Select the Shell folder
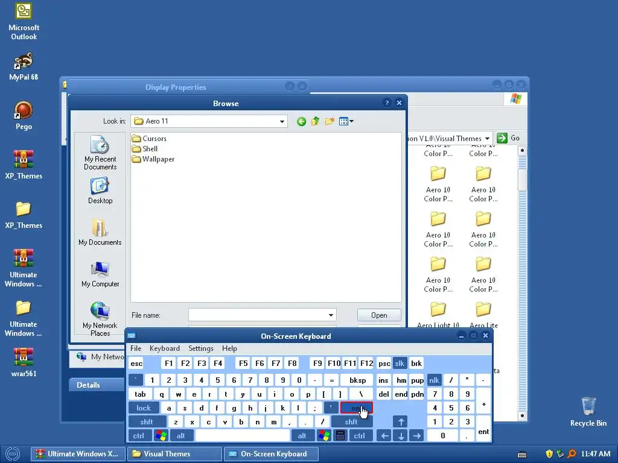The image size is (618, 463). [x=145, y=149]
